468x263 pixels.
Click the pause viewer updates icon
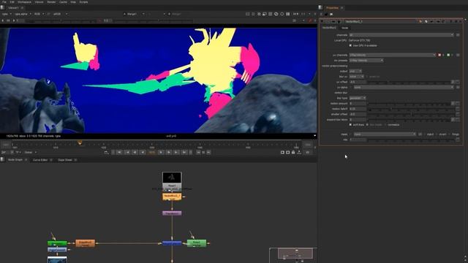[x=287, y=14]
